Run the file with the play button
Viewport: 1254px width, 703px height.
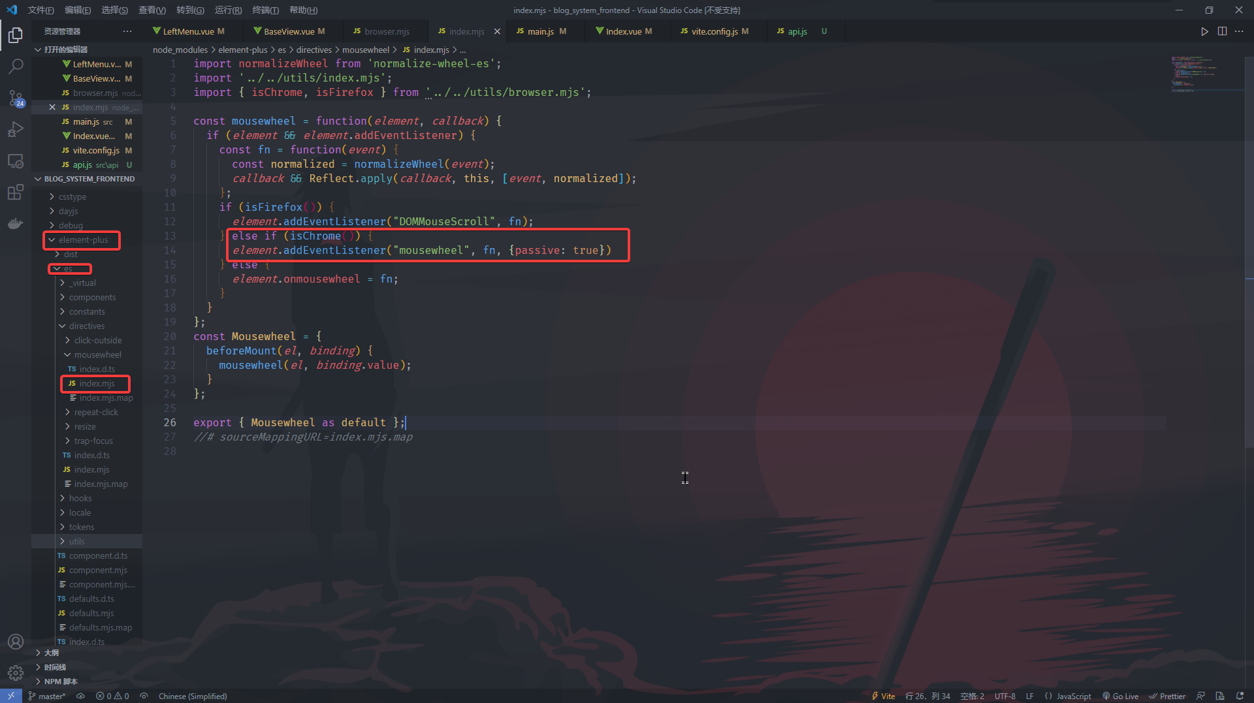coord(1204,31)
